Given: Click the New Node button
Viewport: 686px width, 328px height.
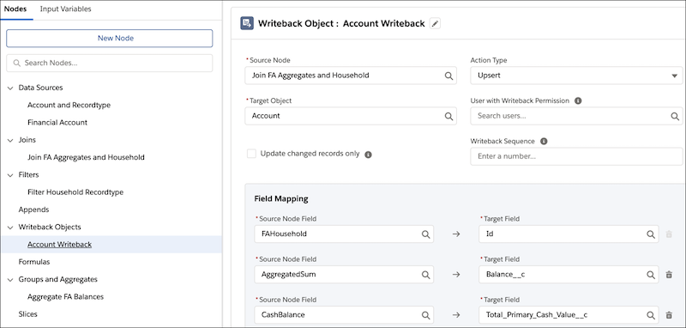Looking at the screenshot, I should (110, 38).
